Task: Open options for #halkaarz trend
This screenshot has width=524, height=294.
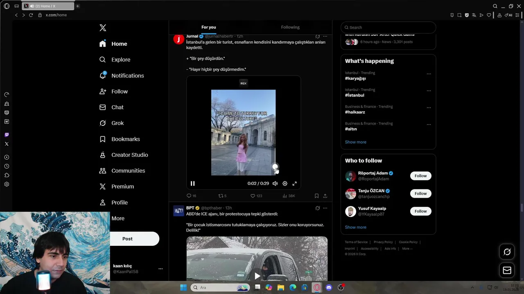Action: pyautogui.click(x=429, y=108)
